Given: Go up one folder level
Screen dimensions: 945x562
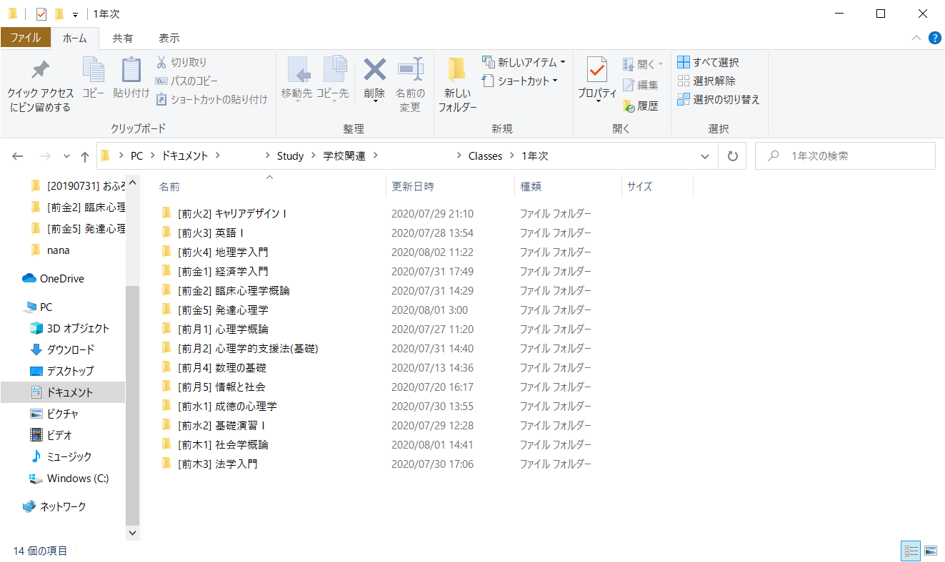Looking at the screenshot, I should [85, 156].
